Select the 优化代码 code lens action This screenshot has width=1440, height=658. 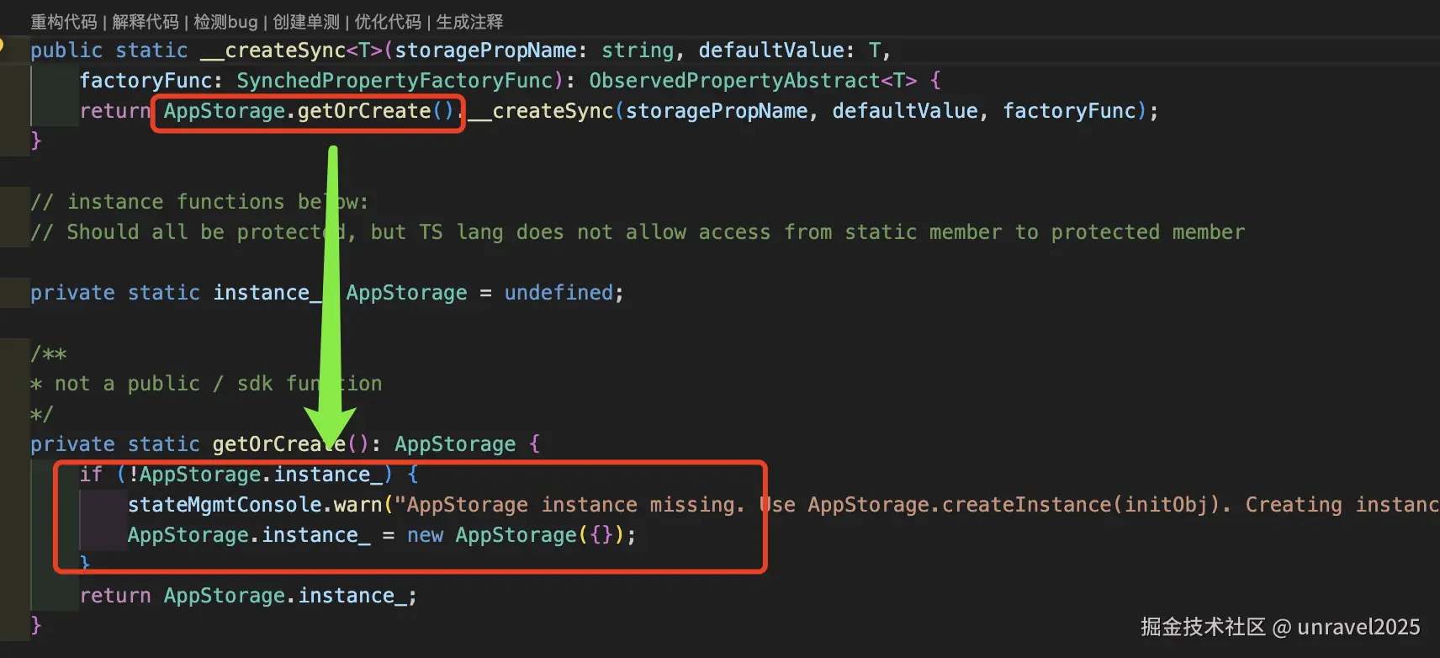(x=387, y=22)
